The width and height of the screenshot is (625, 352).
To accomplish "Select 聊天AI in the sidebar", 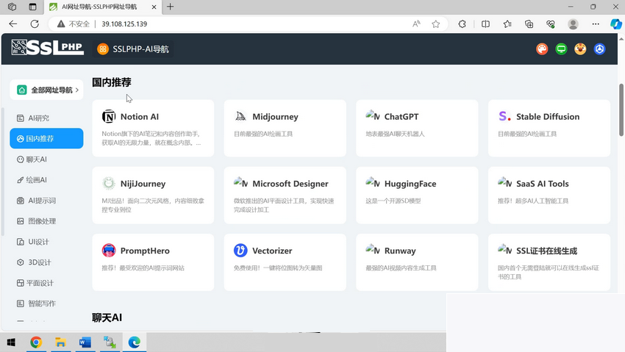I will pos(37,159).
